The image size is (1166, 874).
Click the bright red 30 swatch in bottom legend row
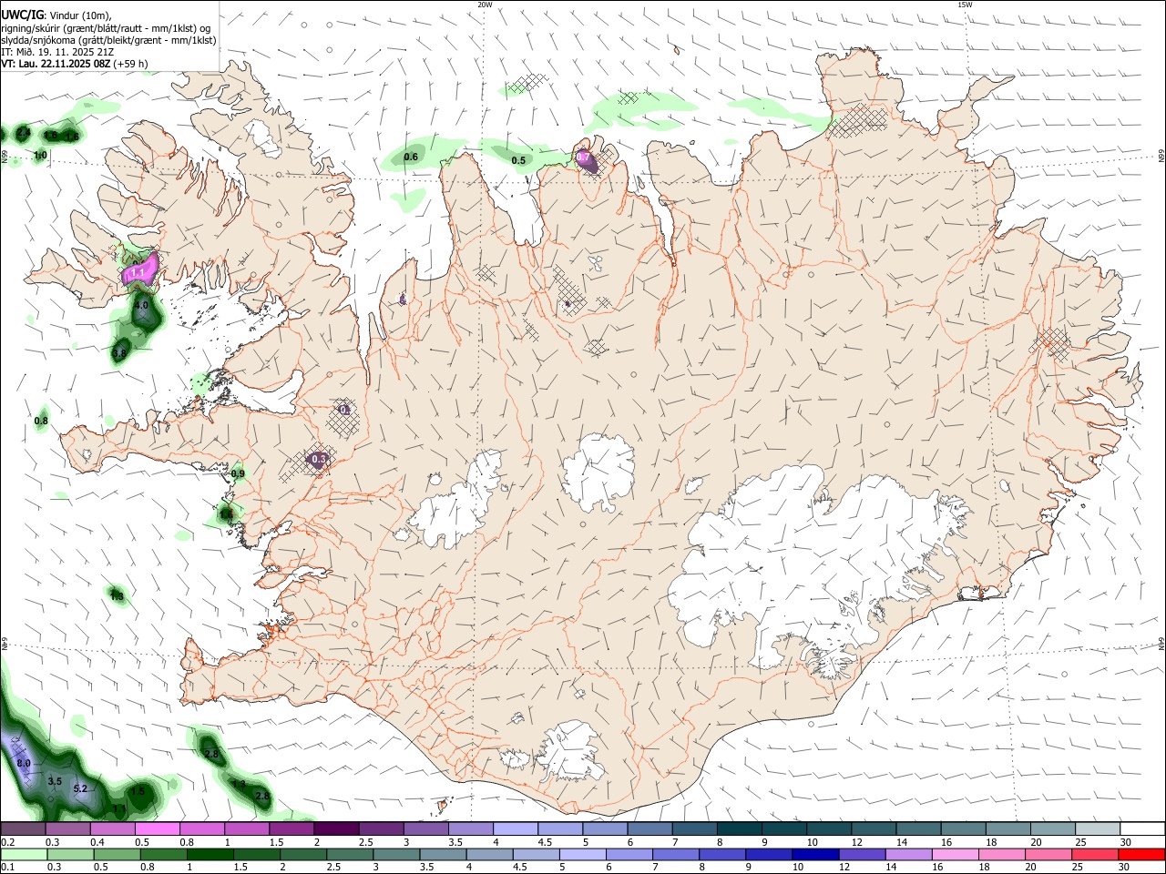1142,854
